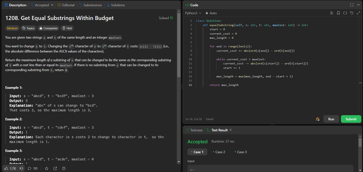Image resolution: width=363 pixels, height=172 pixels.
Task: Click the problem title '1208. Get Equal Substrings Within Budget'
Action: [60, 18]
